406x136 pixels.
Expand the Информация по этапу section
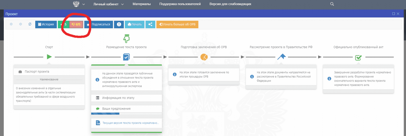click(x=126, y=98)
